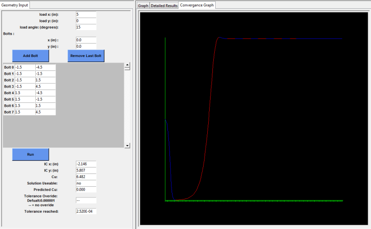
Task: Click the bolt list scroll up arrow
Action: coord(127,65)
